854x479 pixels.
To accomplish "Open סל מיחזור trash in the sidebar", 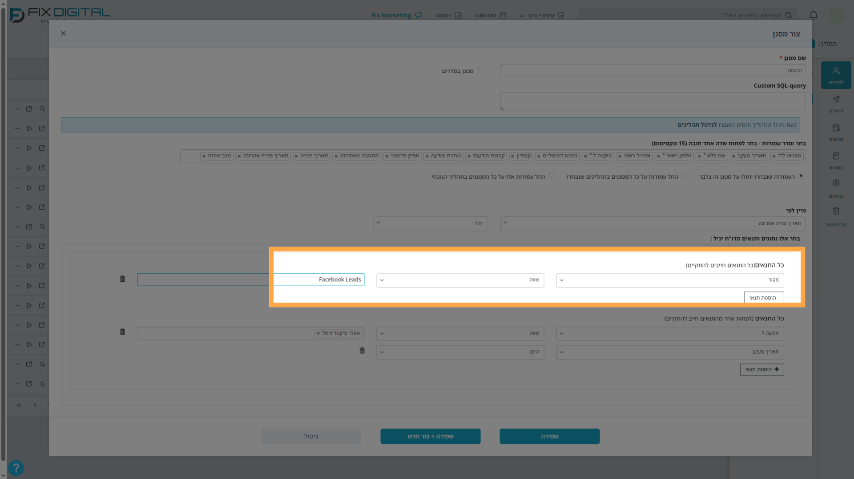I will (836, 217).
